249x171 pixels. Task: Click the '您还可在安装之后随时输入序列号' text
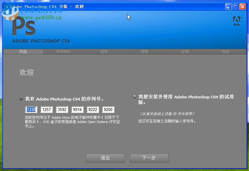pos(167,121)
